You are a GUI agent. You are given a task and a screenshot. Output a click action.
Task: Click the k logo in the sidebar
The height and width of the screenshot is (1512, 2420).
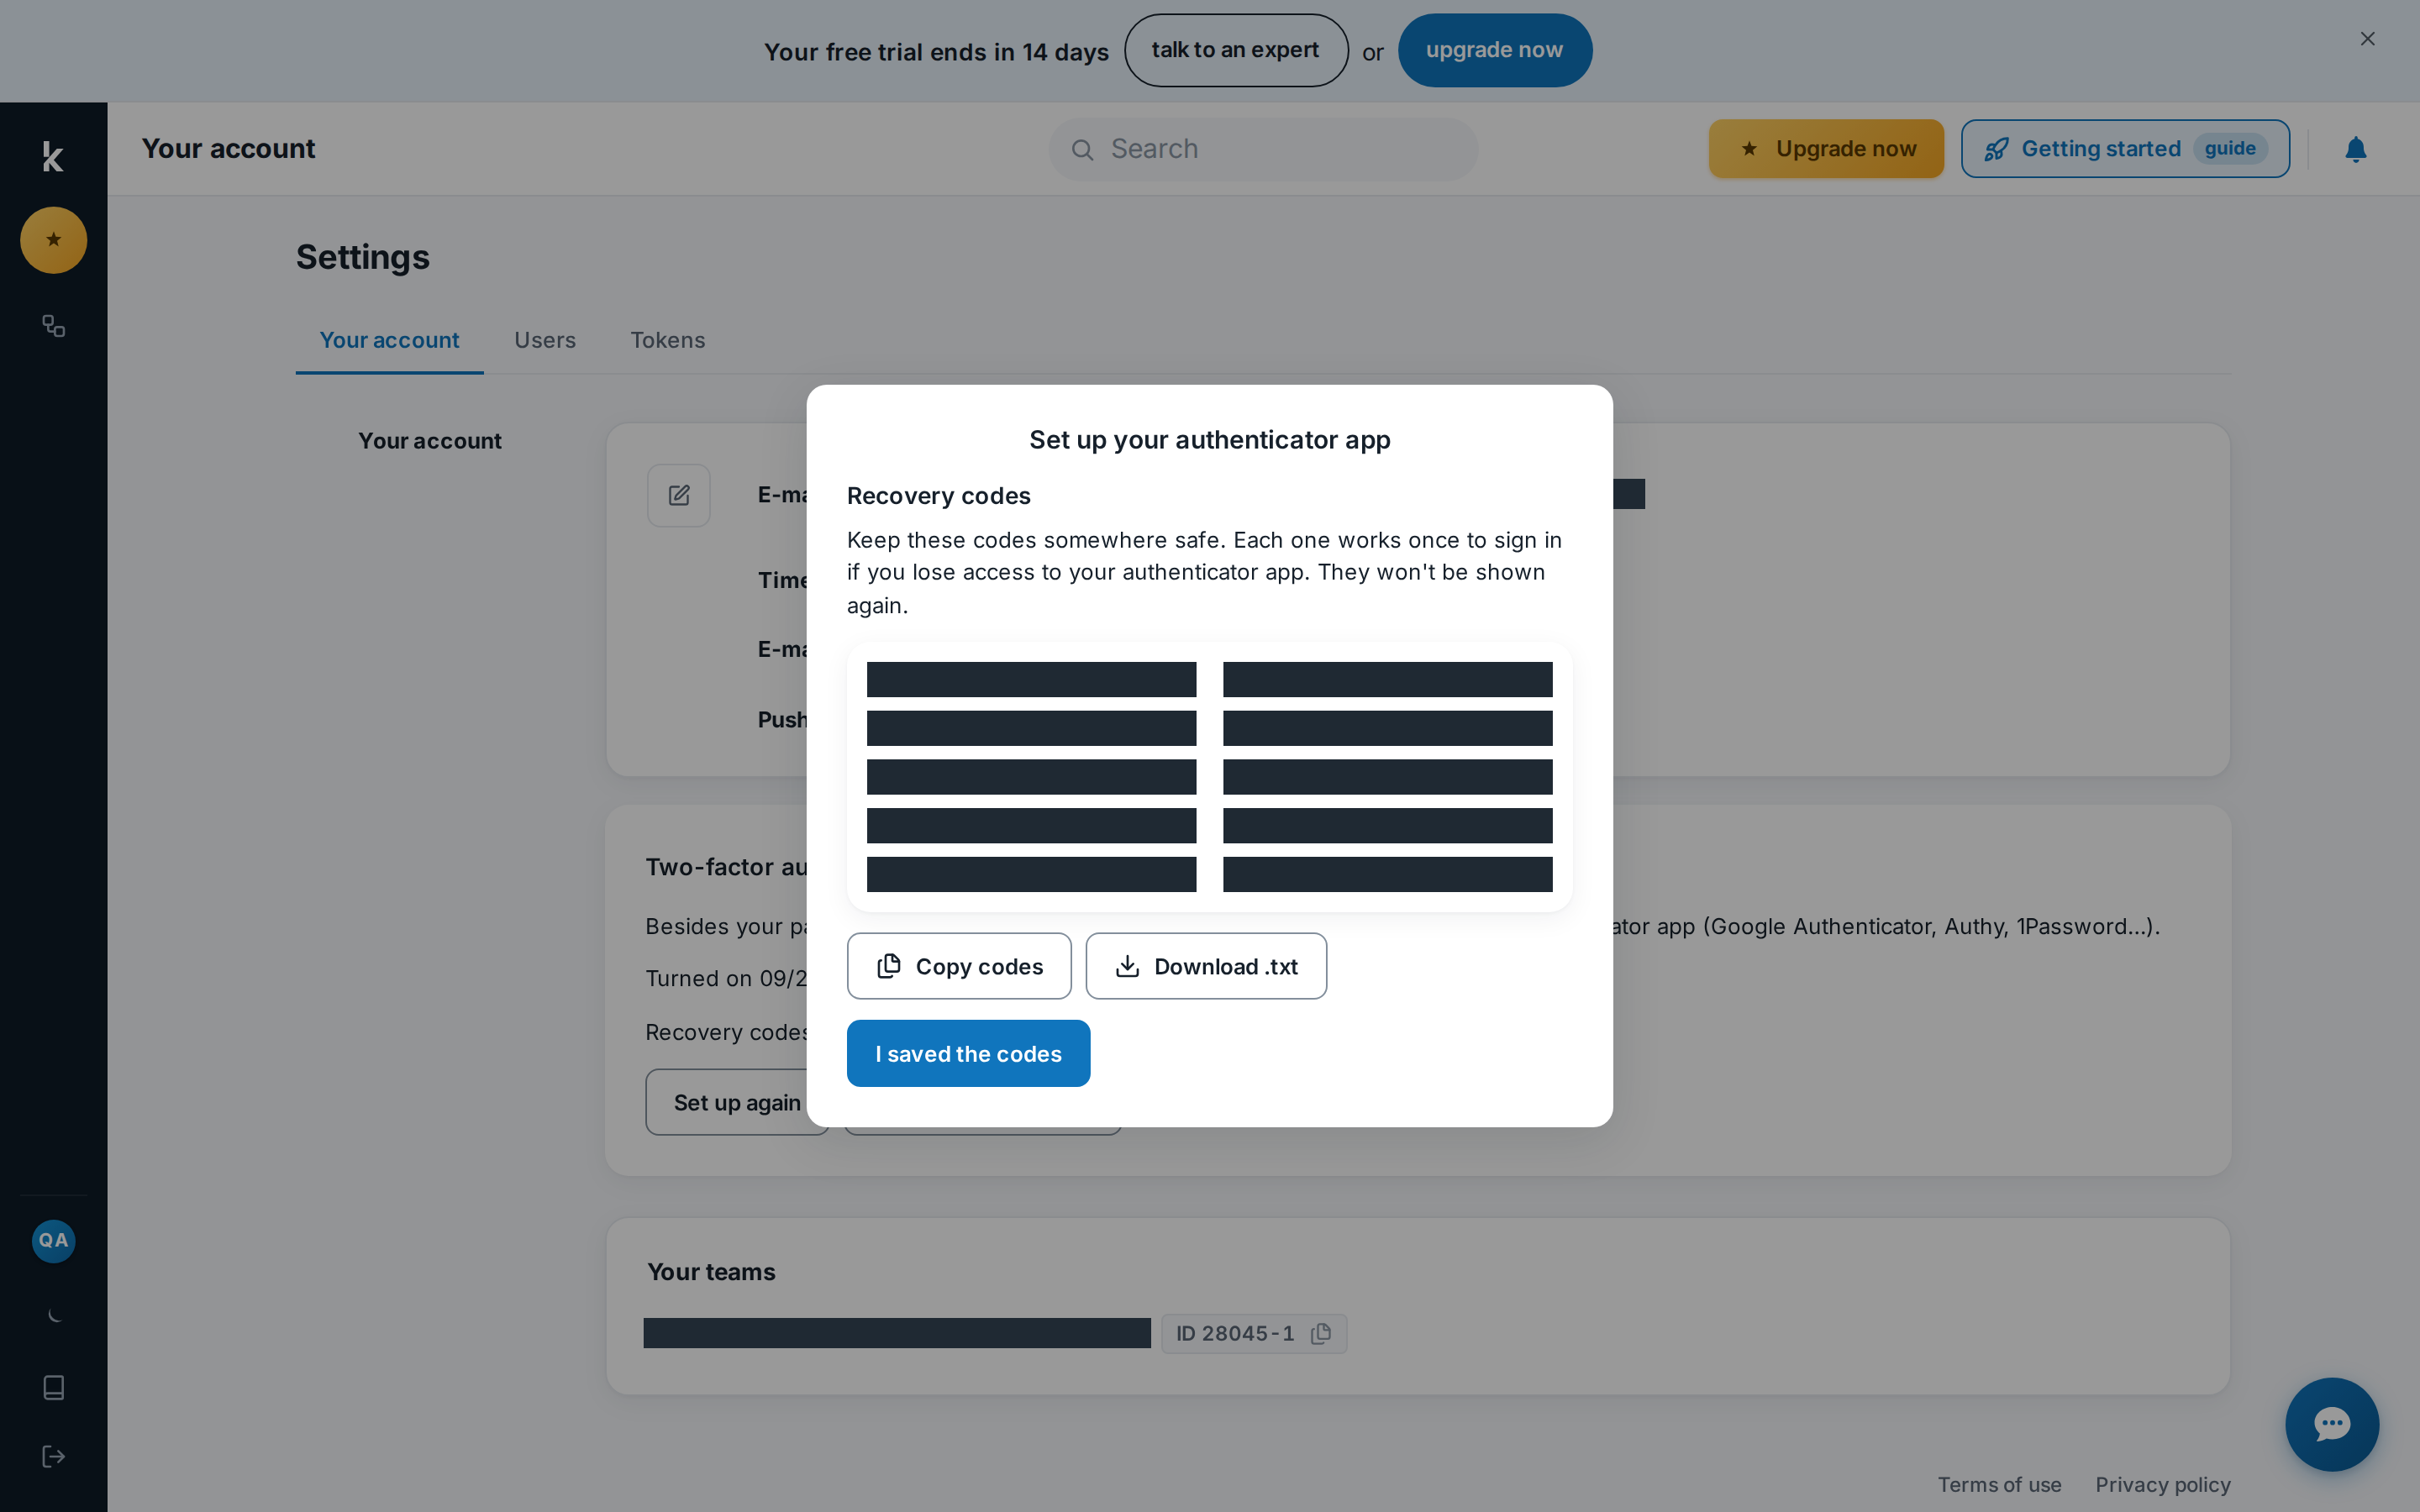coord(53,157)
